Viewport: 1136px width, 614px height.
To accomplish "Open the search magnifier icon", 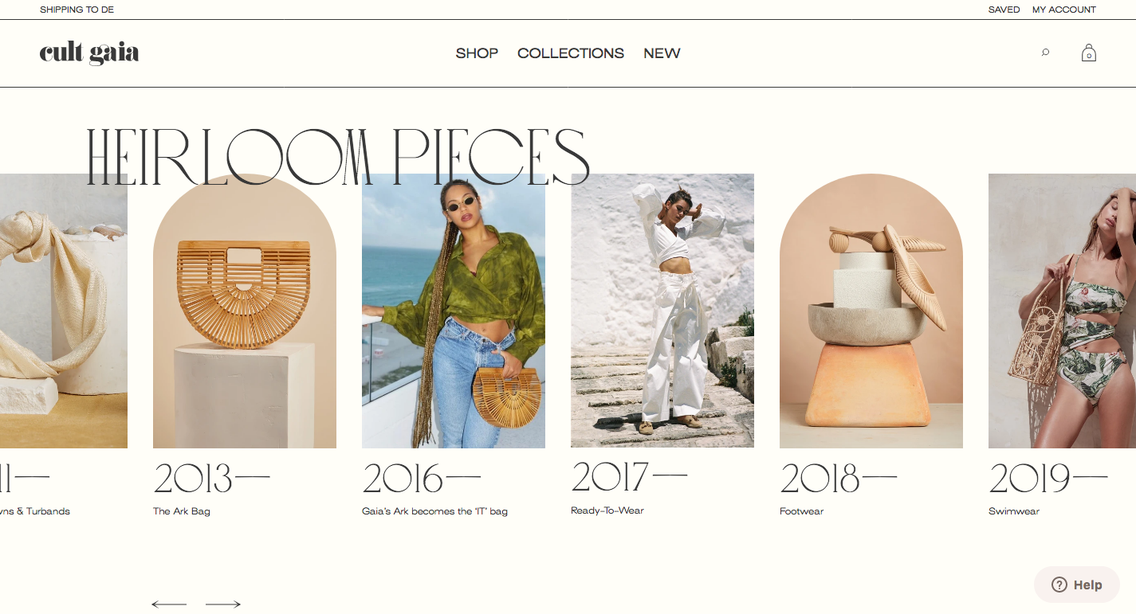I will tap(1045, 53).
